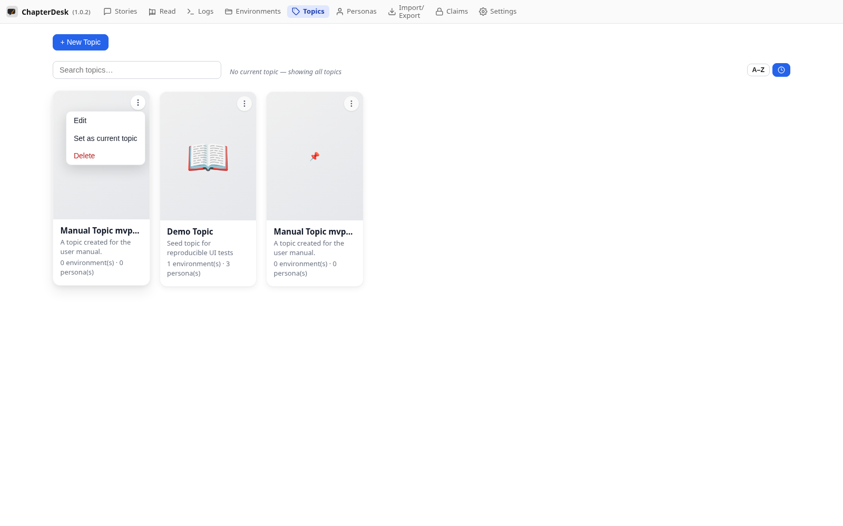
Task: Open the Stories page
Action: pos(120,12)
